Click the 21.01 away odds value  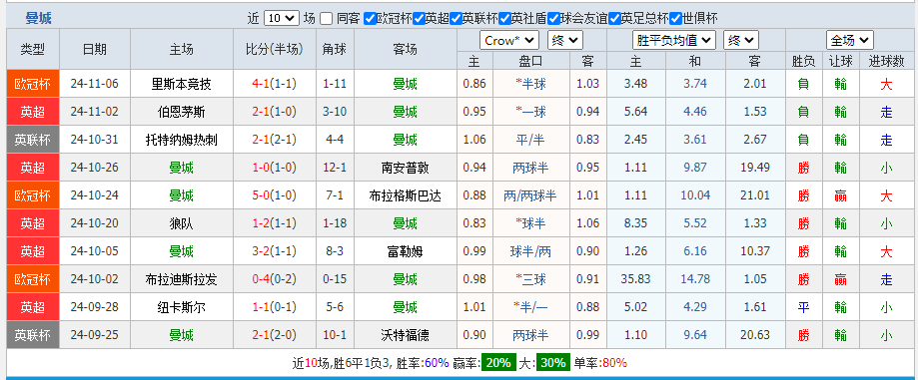[755, 195]
